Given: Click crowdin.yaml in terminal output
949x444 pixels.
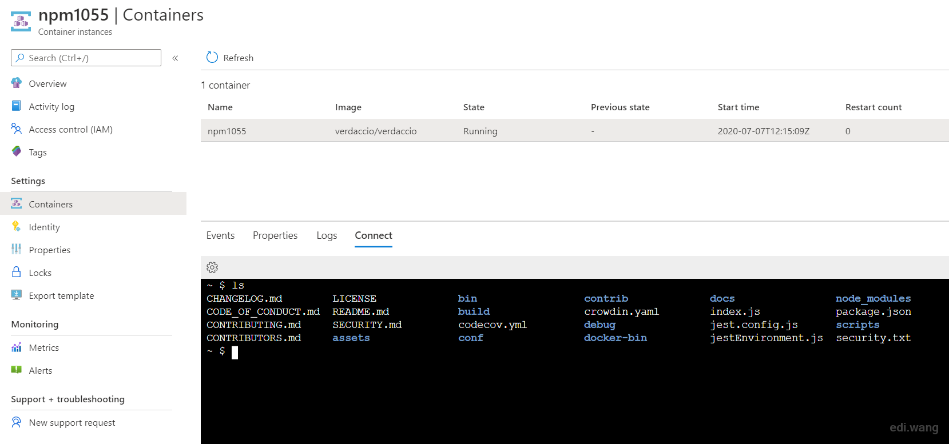Looking at the screenshot, I should tap(621, 311).
